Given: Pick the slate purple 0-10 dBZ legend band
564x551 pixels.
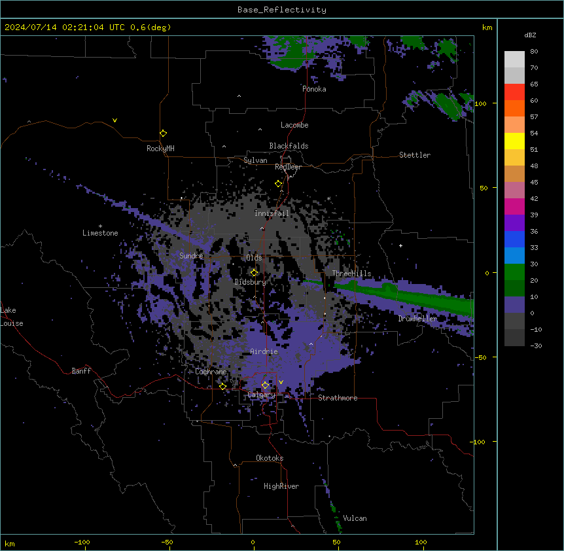Looking at the screenshot, I should (x=514, y=305).
